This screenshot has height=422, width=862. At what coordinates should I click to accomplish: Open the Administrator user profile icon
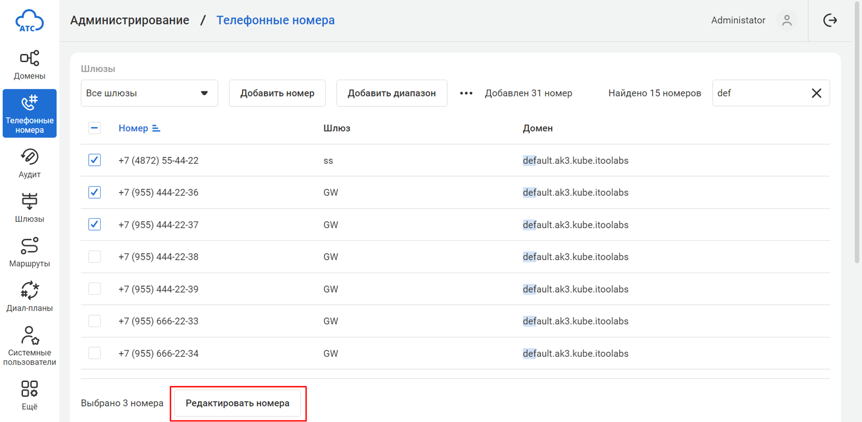787,21
